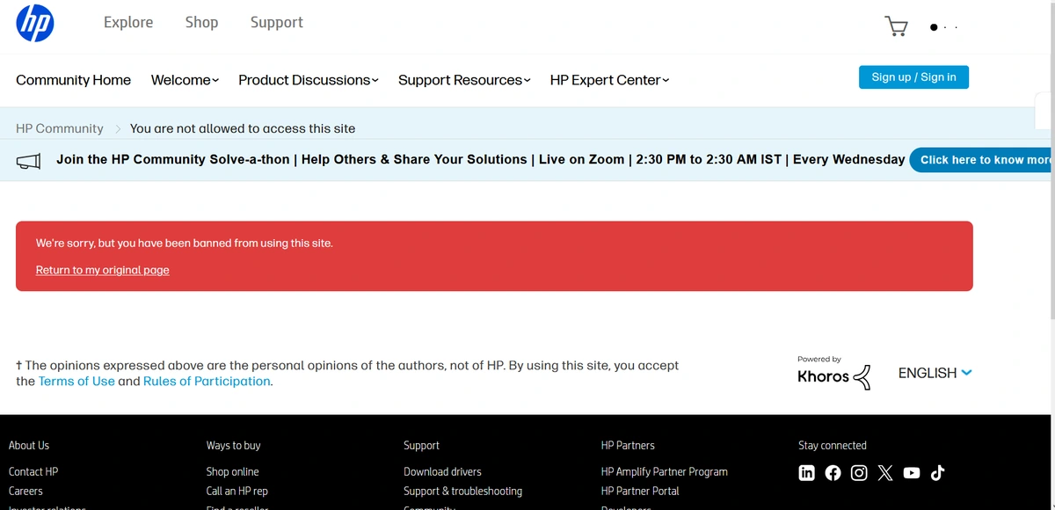Viewport: 1055px width, 510px height.
Task: Click the HP logo icon
Action: [35, 23]
